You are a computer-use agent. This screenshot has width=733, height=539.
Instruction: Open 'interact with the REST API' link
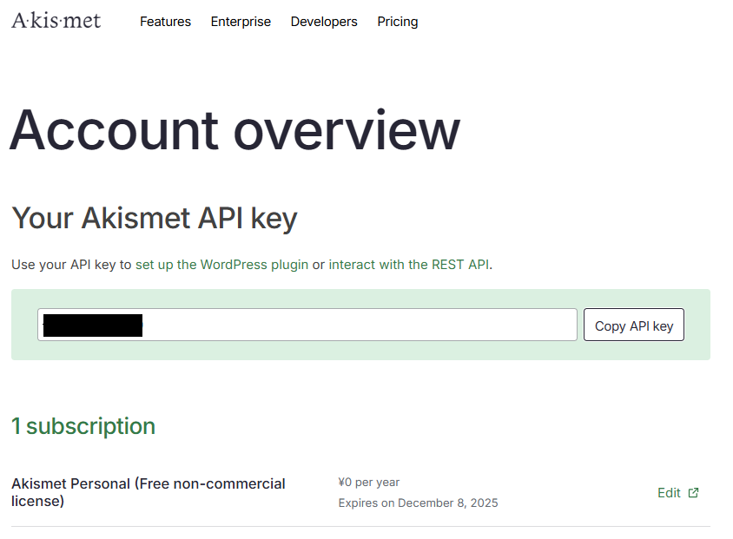coord(410,265)
